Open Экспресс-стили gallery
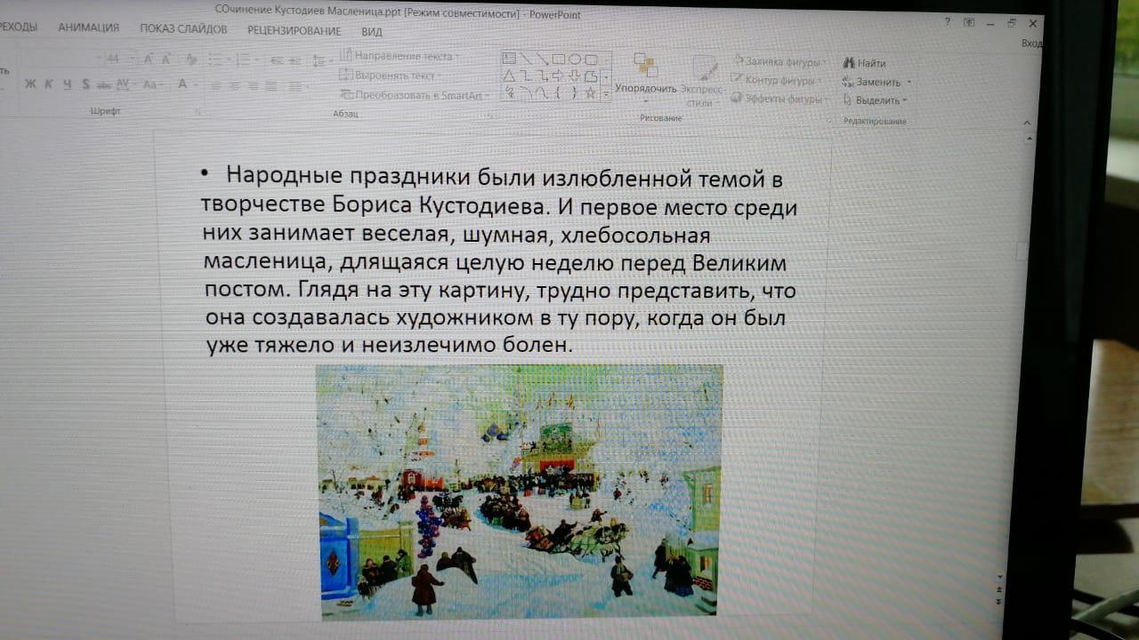The image size is (1139, 640). pyautogui.click(x=701, y=82)
